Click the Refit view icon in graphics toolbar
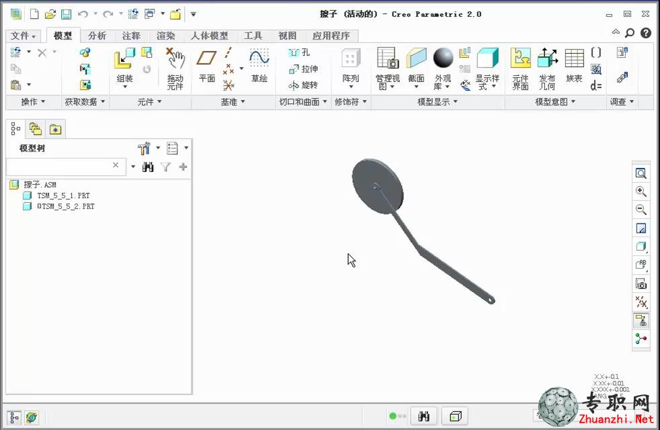The height and width of the screenshot is (430, 660). click(641, 173)
